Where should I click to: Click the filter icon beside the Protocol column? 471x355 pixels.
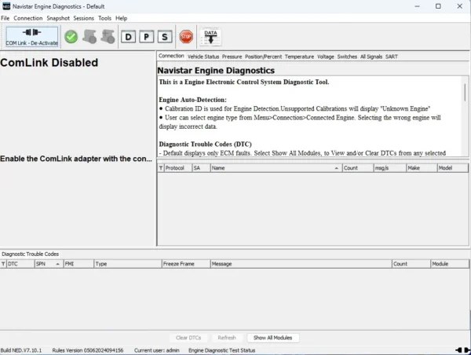click(x=161, y=168)
